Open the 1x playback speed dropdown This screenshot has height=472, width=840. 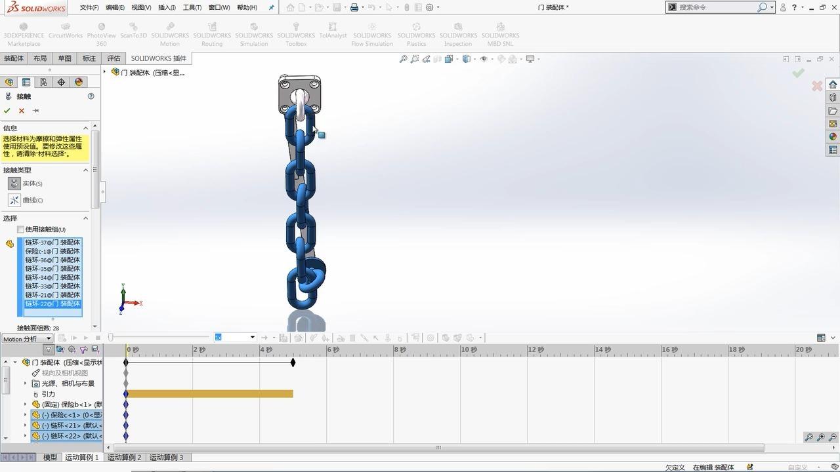[x=253, y=336]
